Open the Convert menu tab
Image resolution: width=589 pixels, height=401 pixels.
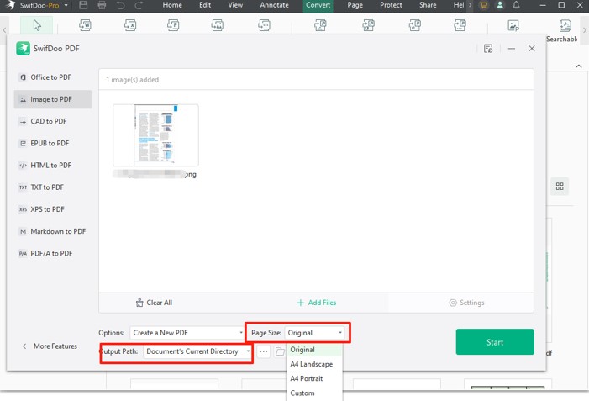pyautogui.click(x=318, y=5)
